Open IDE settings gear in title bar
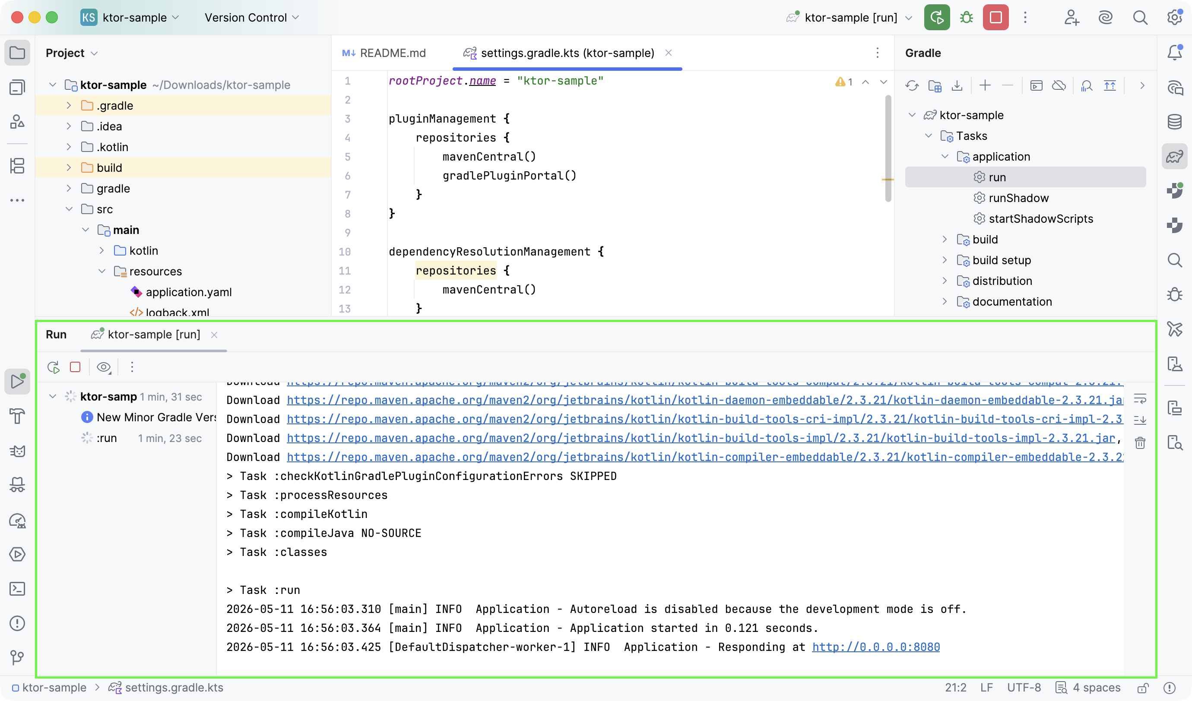1192x701 pixels. click(1174, 18)
